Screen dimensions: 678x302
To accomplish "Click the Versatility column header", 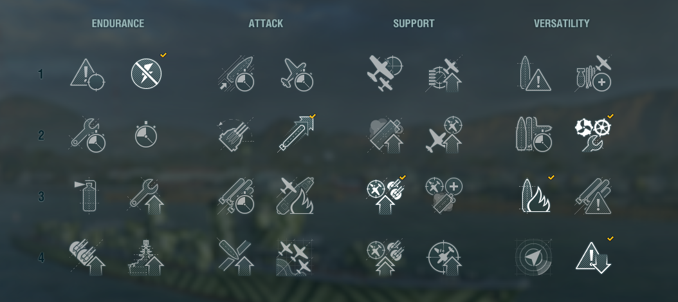I will (562, 23).
